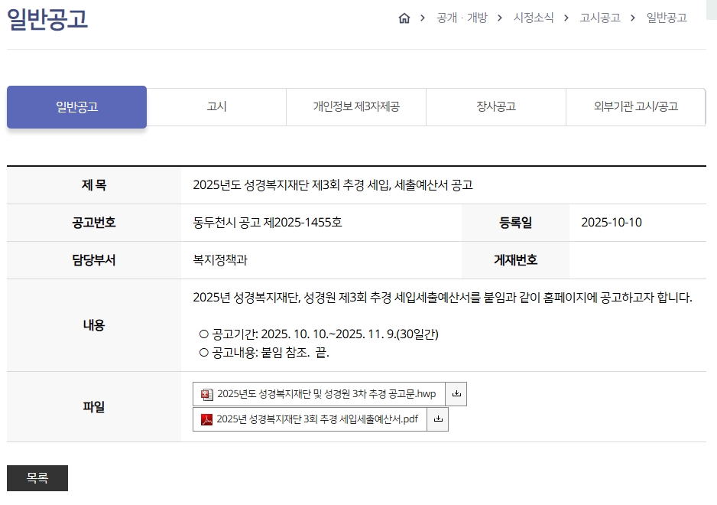Click the 일반공고 page heading
The width and height of the screenshot is (717, 505).
(x=47, y=19)
